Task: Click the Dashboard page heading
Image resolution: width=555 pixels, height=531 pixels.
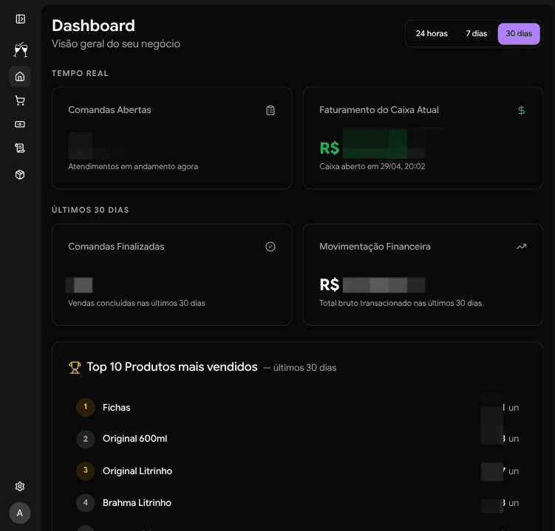Action: (x=93, y=26)
